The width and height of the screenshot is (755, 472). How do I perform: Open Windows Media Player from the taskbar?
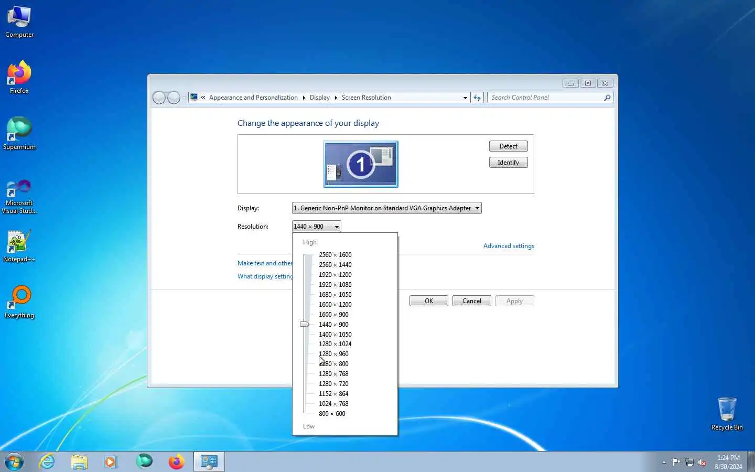tap(111, 462)
